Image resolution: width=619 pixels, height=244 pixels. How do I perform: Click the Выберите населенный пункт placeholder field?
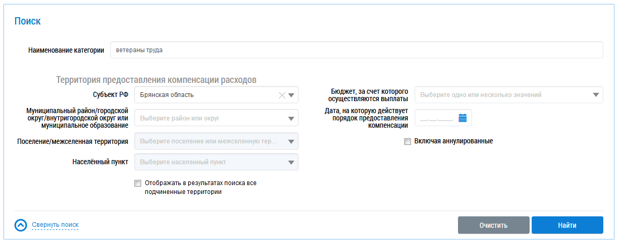pos(216,162)
